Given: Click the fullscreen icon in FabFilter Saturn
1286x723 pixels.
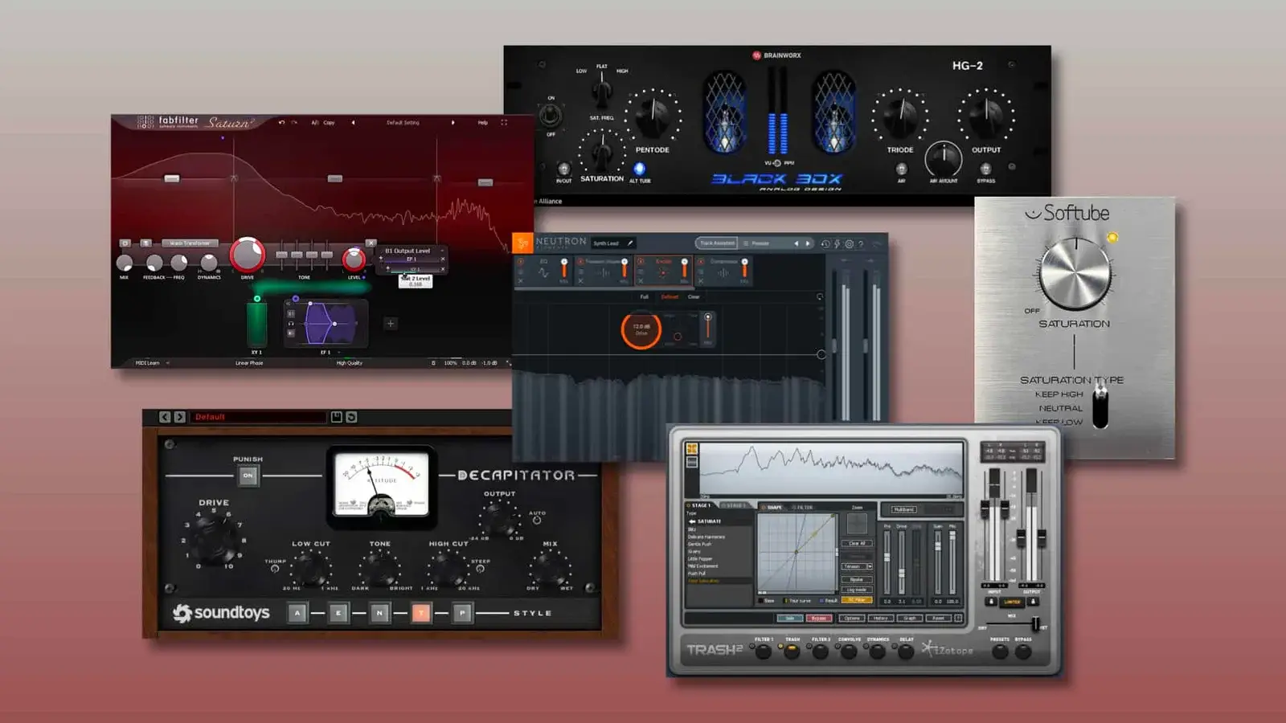Looking at the screenshot, I should point(504,123).
